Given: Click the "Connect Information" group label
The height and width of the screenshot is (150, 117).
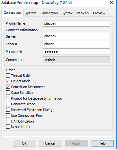Looking at the screenshot, I should (22, 30).
